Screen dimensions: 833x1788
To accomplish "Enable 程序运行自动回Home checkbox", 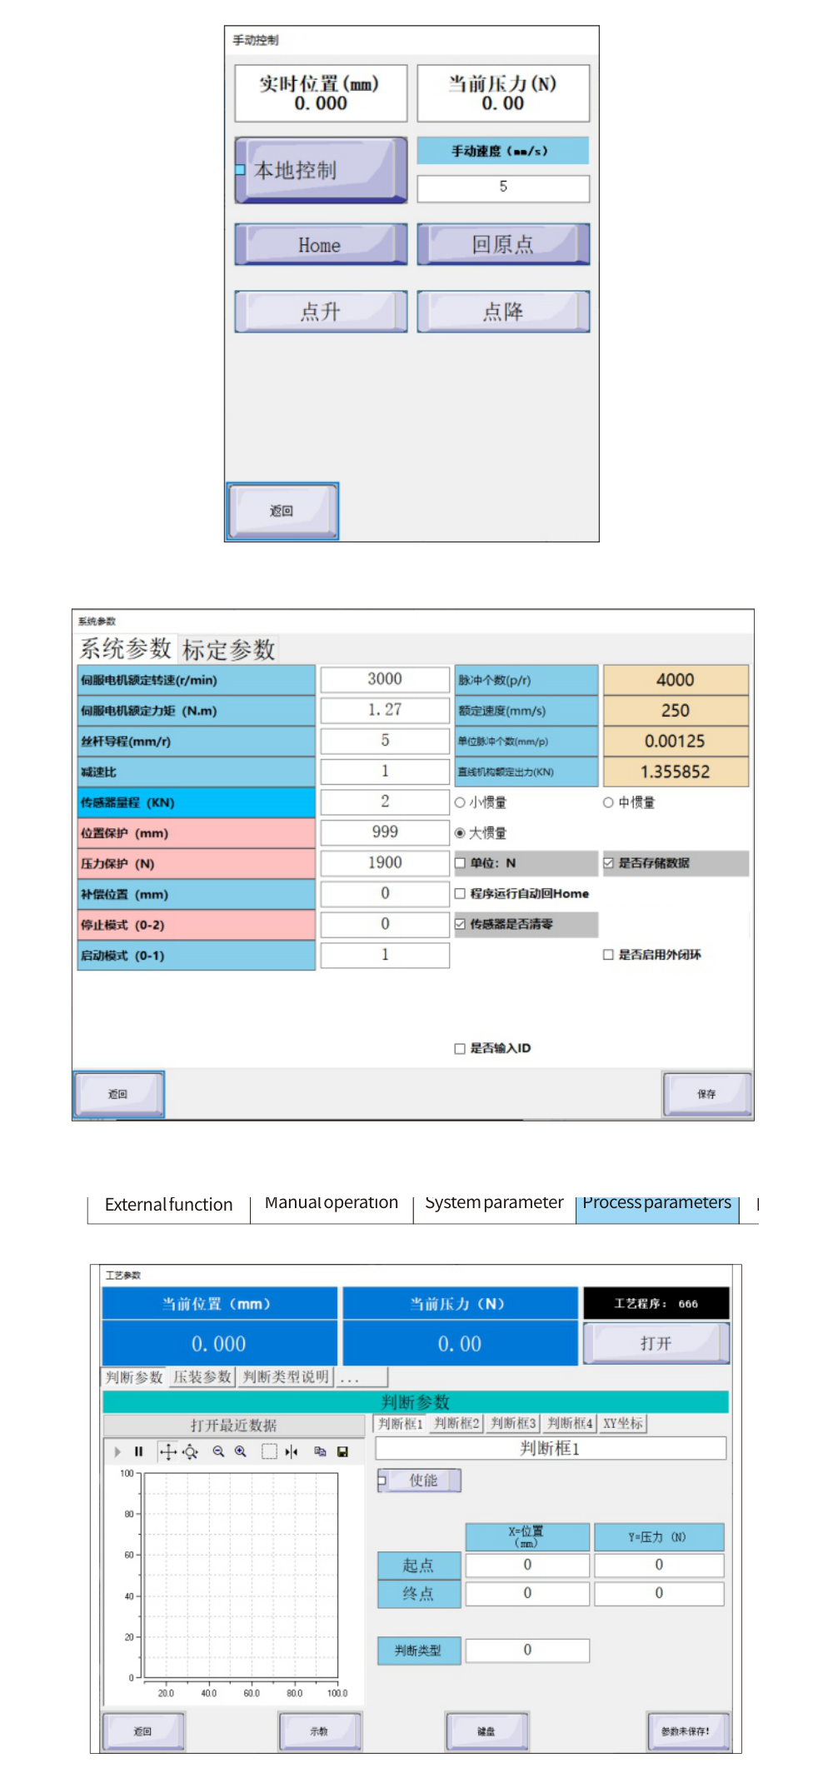I will pyautogui.click(x=460, y=893).
